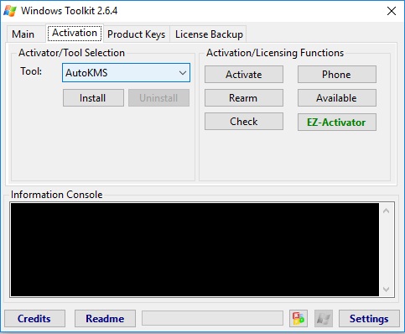Open the Tool dropdown showing AutoKMS
The width and height of the screenshot is (405, 334).
(x=126, y=73)
